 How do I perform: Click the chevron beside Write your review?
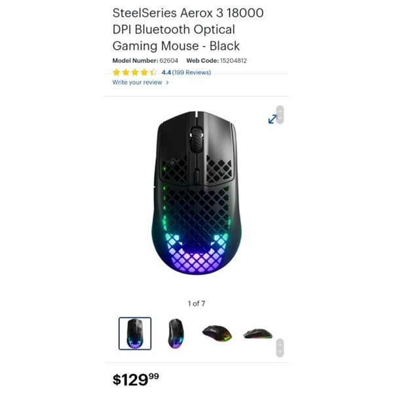167,83
